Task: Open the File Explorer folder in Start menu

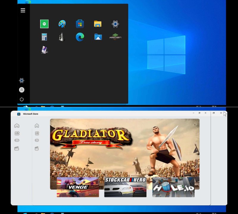Action: click(x=98, y=24)
